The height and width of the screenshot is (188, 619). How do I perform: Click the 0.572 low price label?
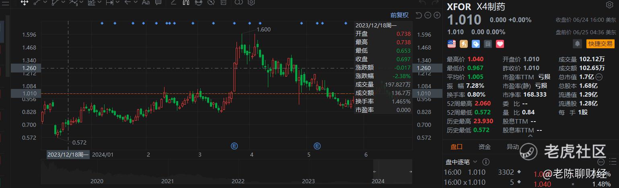[79, 143]
